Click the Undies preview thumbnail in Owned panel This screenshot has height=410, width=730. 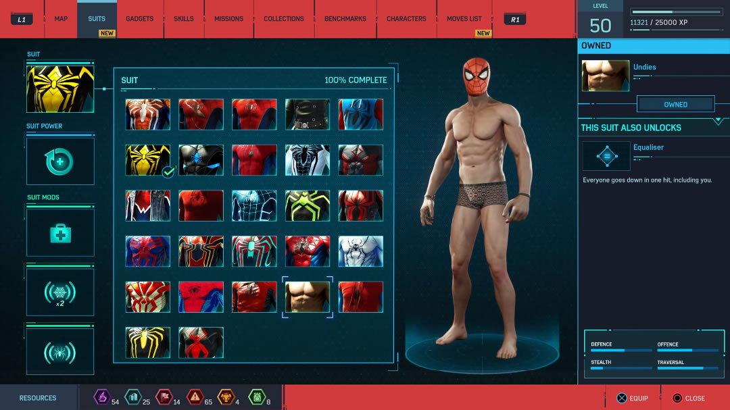(x=605, y=76)
